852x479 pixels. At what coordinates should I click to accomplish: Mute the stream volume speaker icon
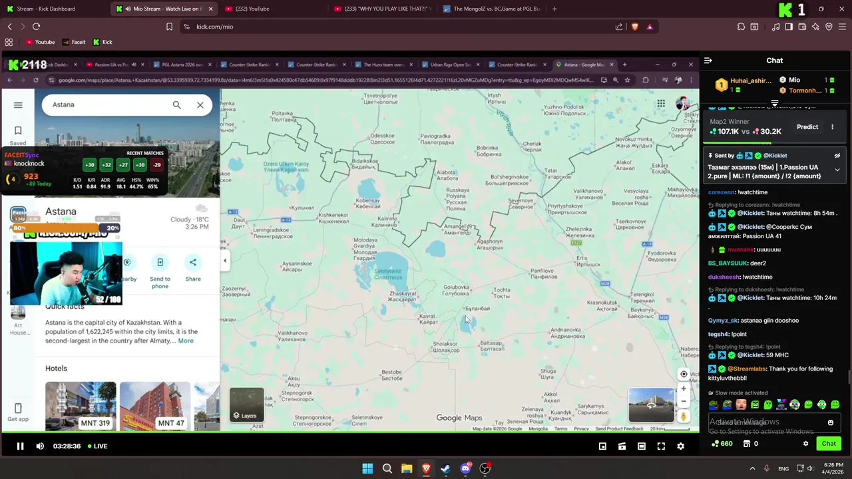[40, 446]
